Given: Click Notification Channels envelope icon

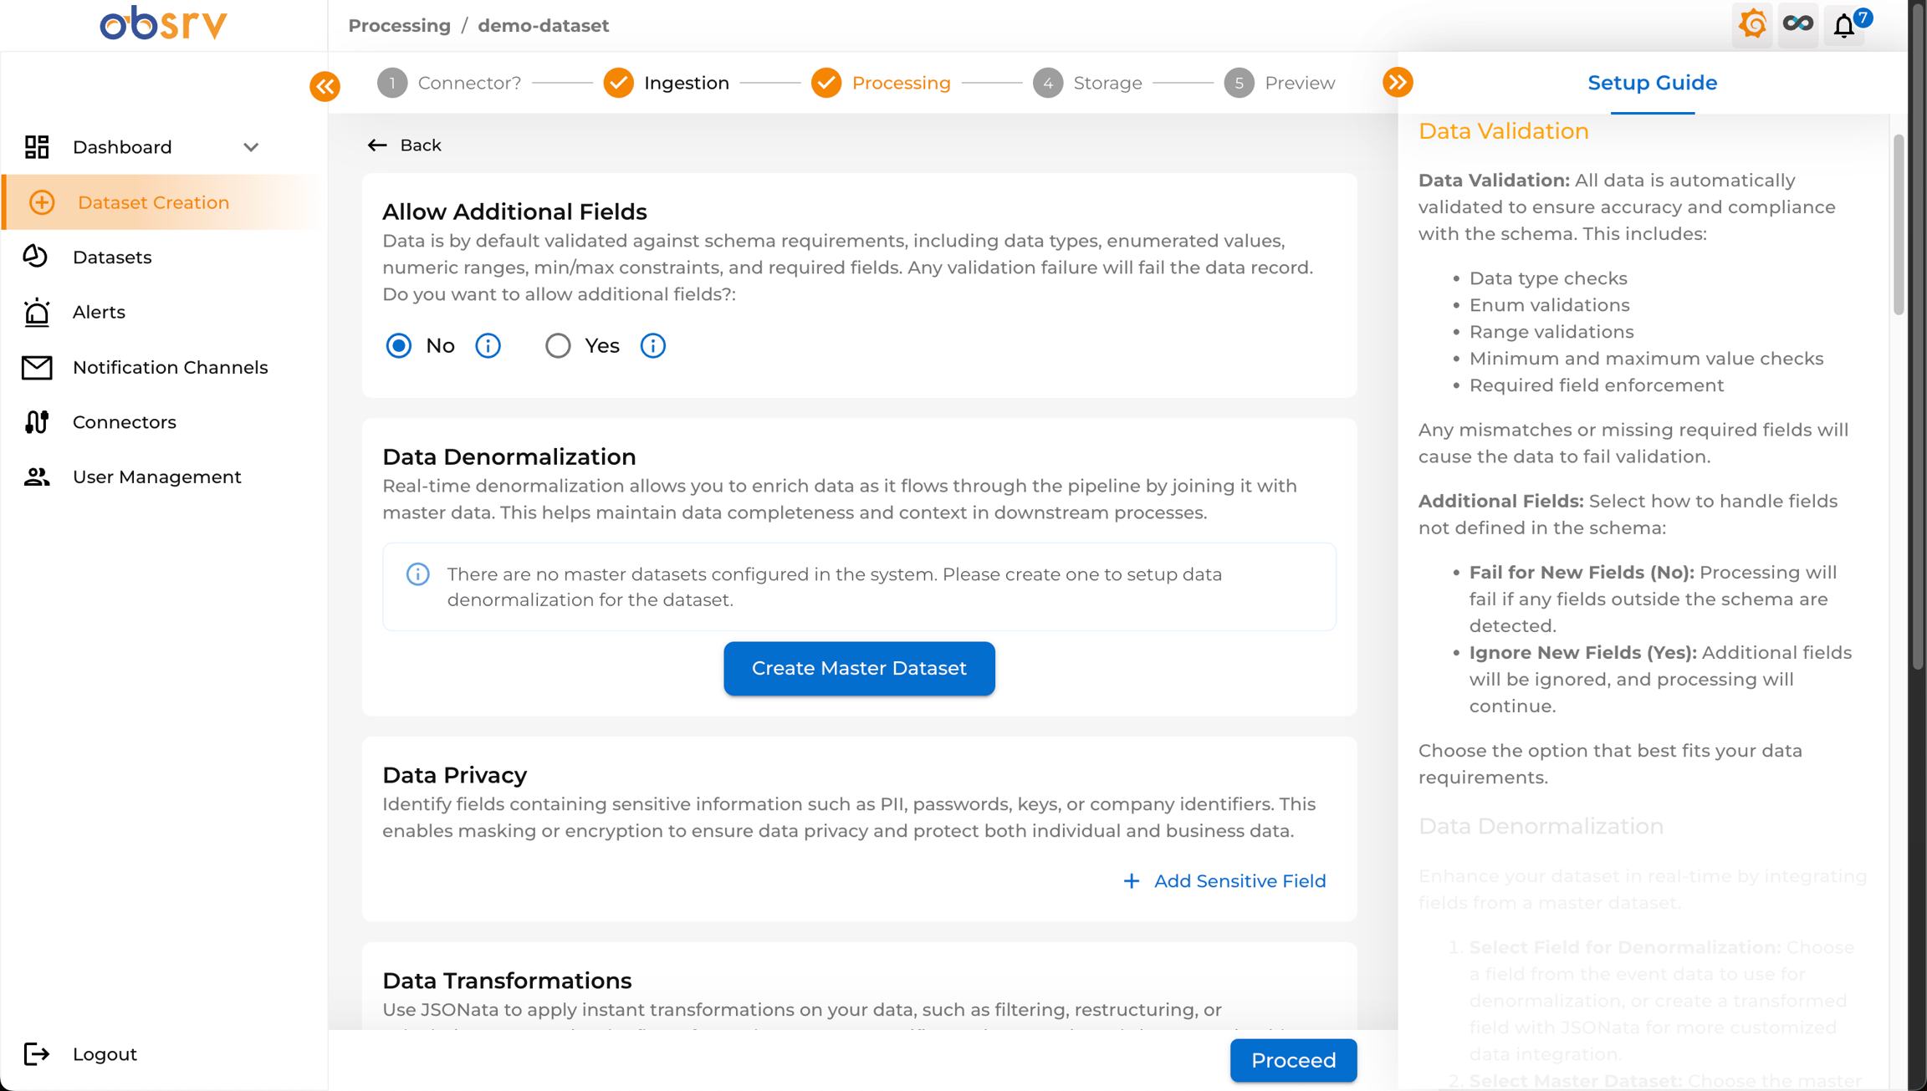Looking at the screenshot, I should 37,367.
